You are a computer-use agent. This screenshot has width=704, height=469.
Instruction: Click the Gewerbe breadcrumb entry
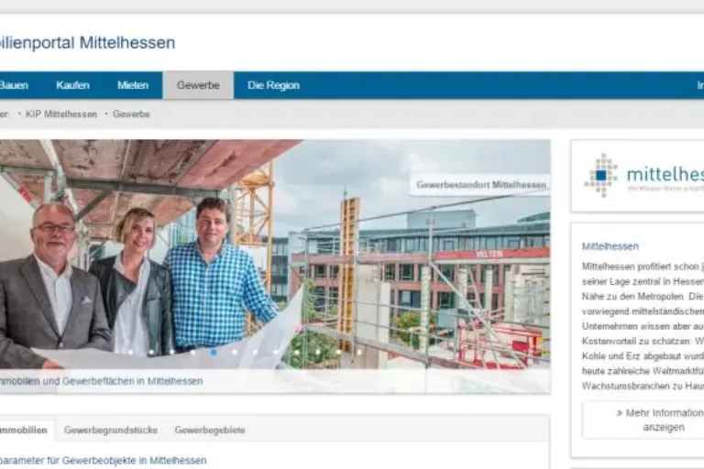(x=131, y=114)
